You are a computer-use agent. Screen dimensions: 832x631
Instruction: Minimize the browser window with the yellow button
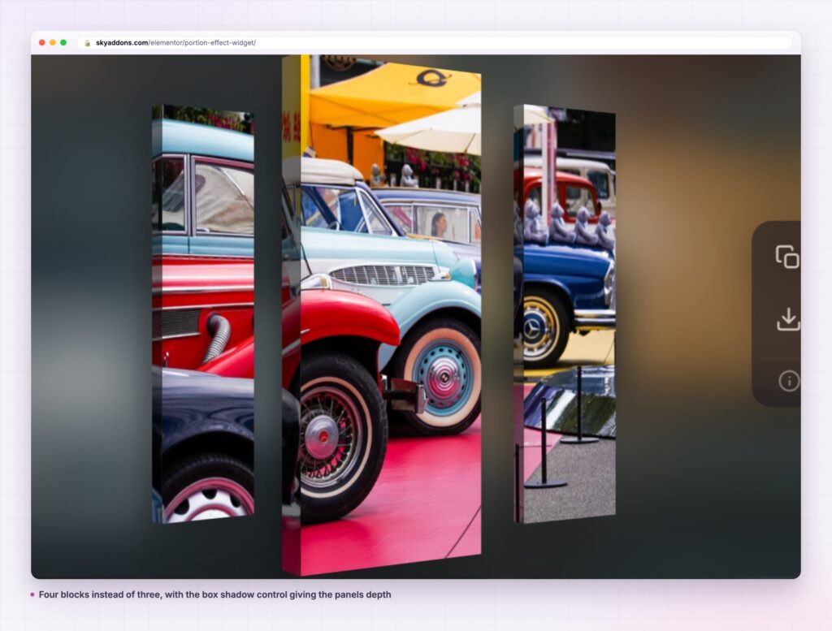53,42
